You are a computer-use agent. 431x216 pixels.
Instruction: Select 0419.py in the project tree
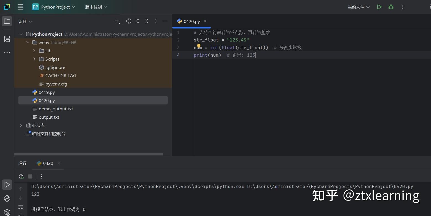[x=47, y=92]
